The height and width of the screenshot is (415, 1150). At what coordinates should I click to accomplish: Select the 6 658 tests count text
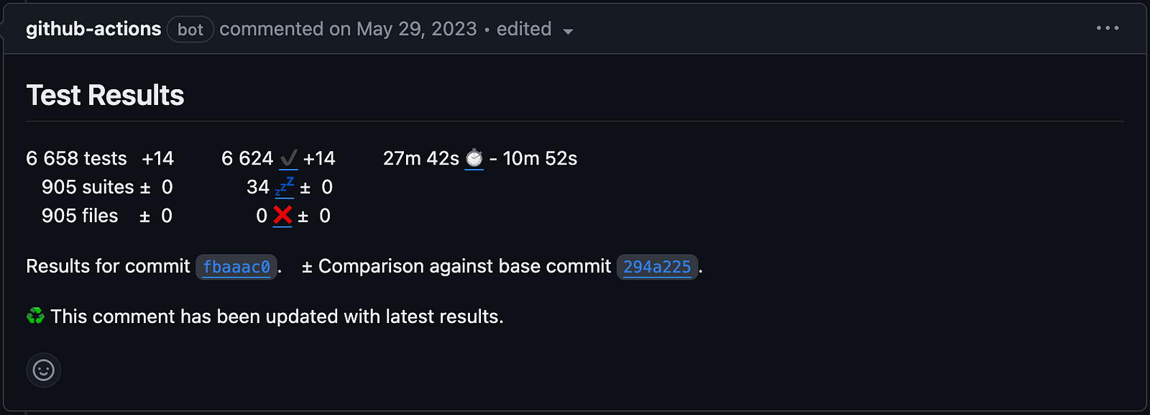tap(76, 158)
